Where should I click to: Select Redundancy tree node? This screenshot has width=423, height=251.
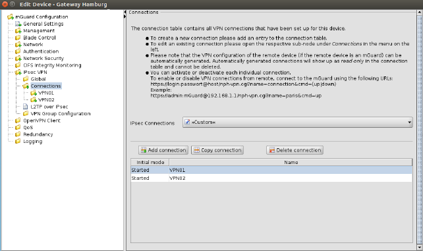tap(38, 134)
